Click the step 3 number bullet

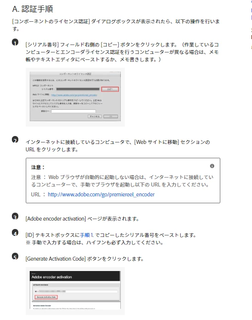pos(15,216)
